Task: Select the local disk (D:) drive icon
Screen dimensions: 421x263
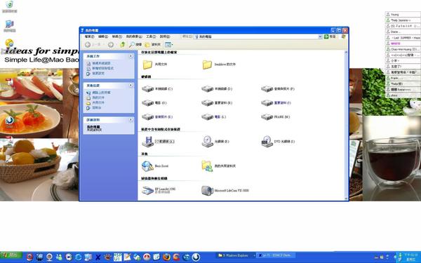Action: [x=207, y=89]
